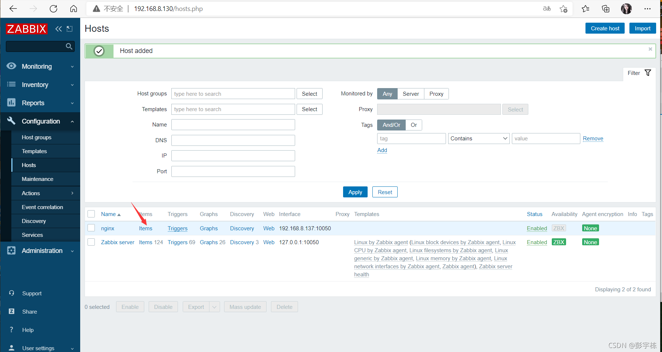662x352 pixels.
Task: Select And/Or tag mode
Action: click(391, 125)
